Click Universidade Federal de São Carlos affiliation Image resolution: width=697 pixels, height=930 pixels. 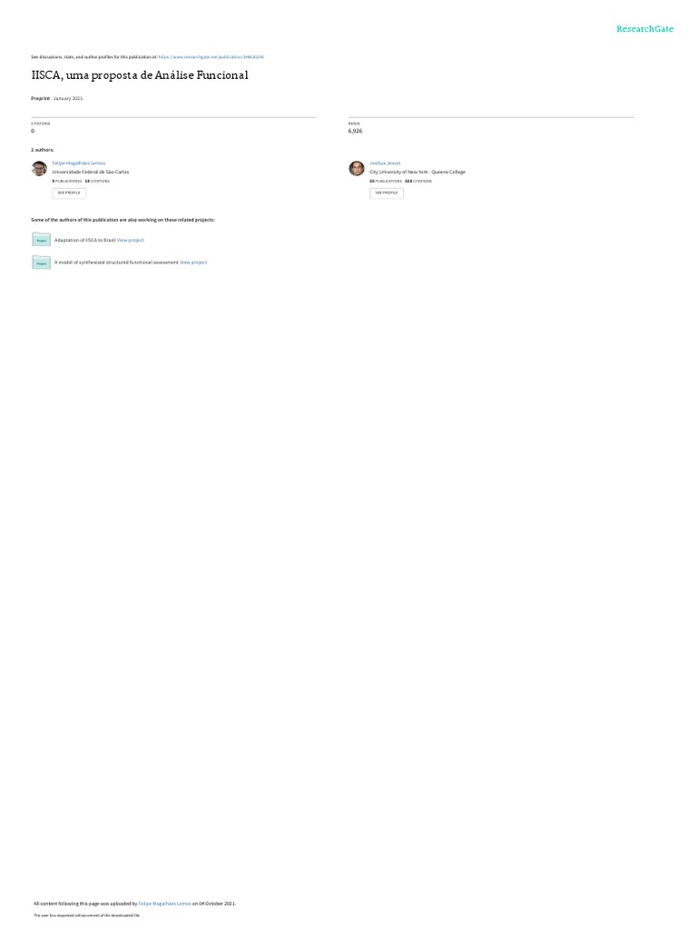coord(91,172)
